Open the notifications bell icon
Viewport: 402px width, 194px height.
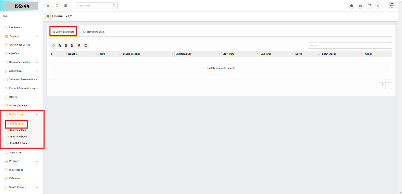(378, 6)
